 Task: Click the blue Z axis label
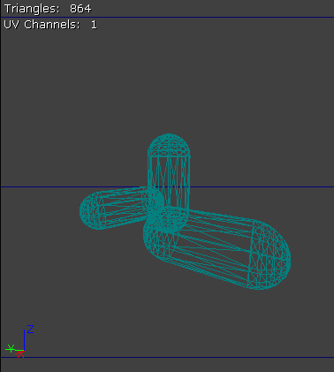point(31,329)
